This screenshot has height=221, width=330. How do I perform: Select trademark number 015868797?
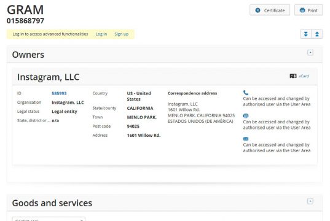(x=25, y=21)
